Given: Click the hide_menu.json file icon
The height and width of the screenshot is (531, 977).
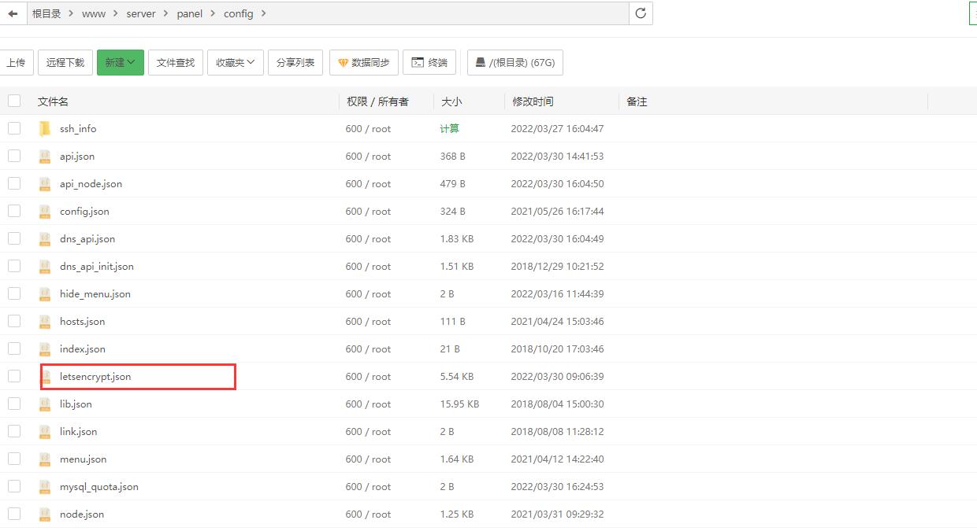Looking at the screenshot, I should point(45,294).
